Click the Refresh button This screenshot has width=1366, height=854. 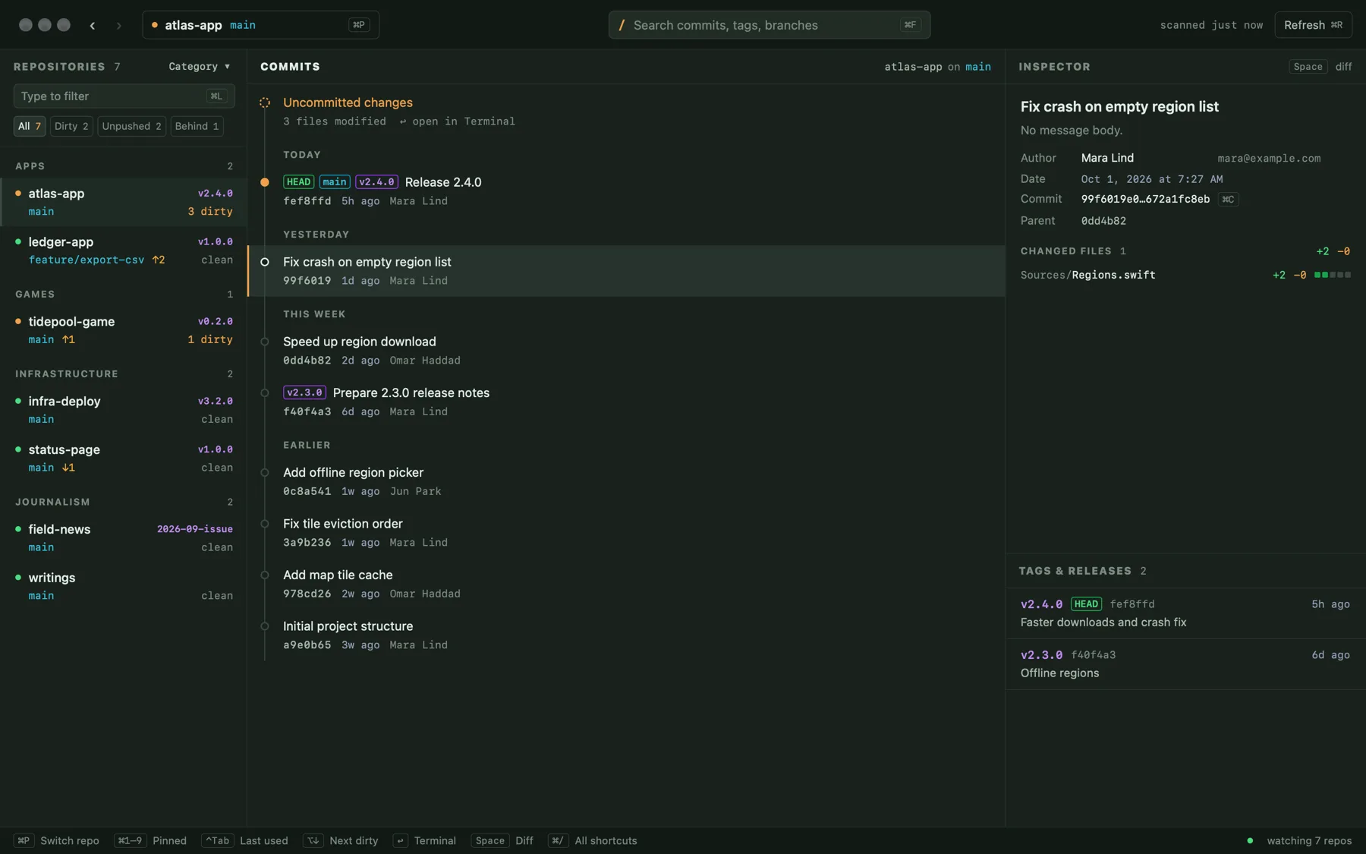pyautogui.click(x=1313, y=25)
